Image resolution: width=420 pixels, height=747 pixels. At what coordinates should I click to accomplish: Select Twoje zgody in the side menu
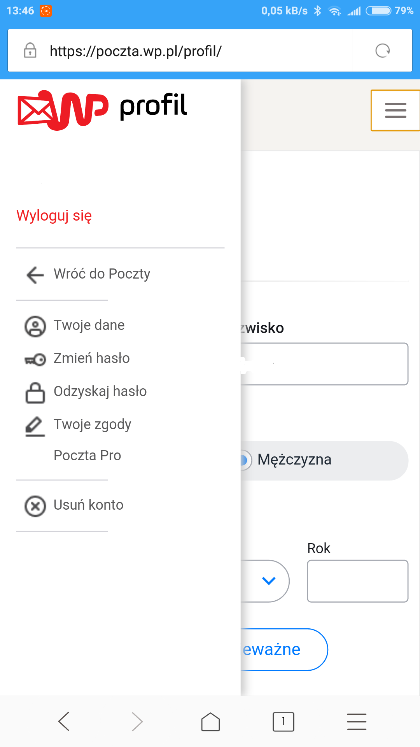93,424
